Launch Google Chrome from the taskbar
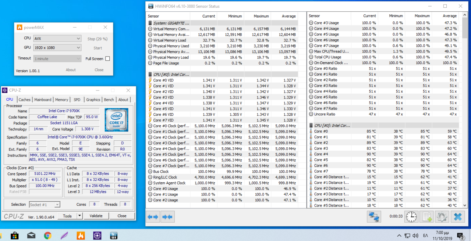The width and height of the screenshot is (471, 241). (x=47, y=235)
